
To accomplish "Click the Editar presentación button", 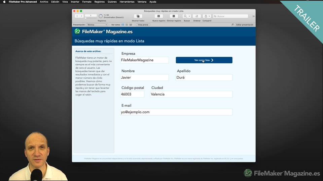I will click(245, 24).
